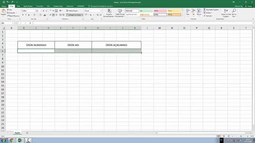
Task: Decrease font size with smaller A icon
Action: [46, 11]
